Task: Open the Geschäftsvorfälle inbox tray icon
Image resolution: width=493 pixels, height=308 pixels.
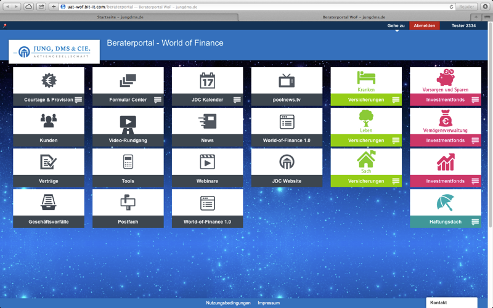Action: click(x=49, y=202)
